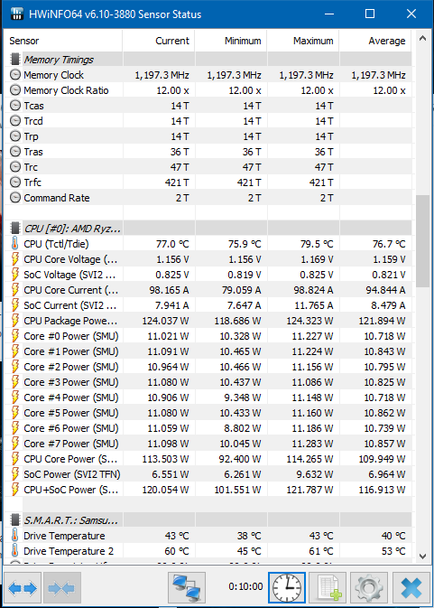This screenshot has width=434, height=608.
Task: Click the lightning icon for CPU Package Power
Action: point(14,321)
